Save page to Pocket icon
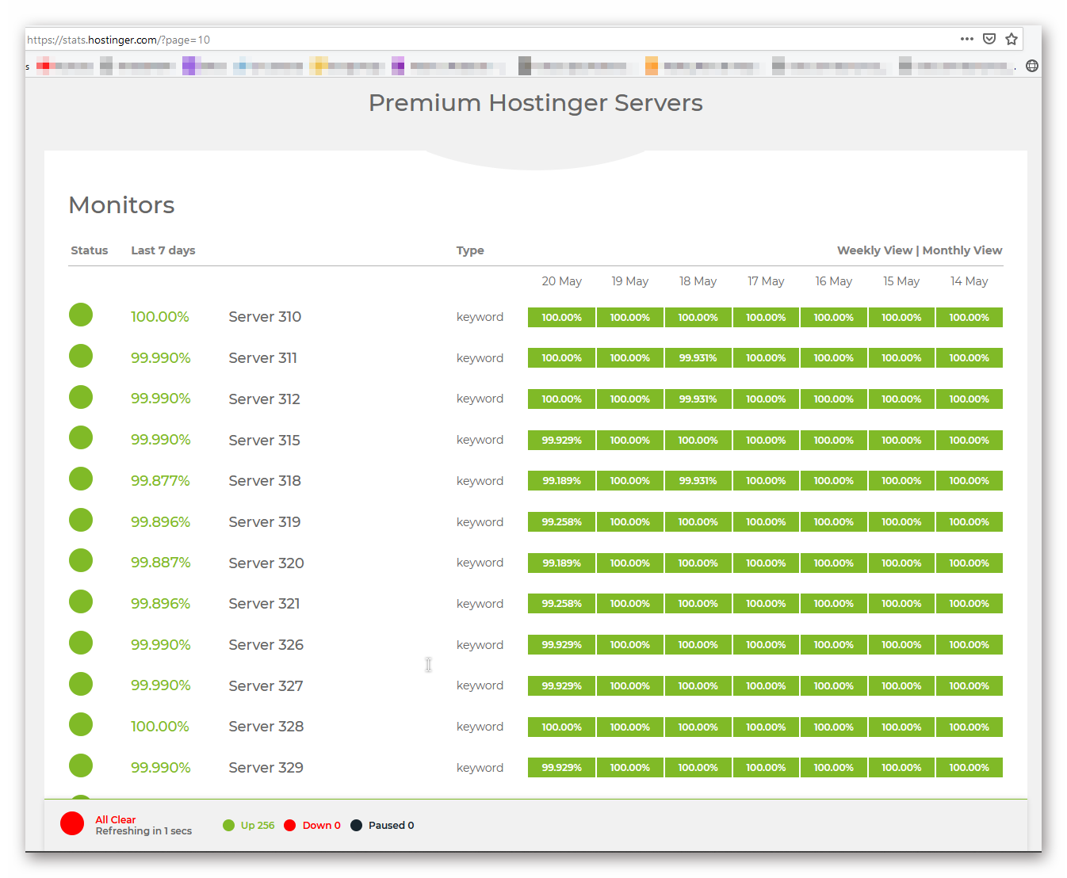Screen dimensions: 1067x878 (x=989, y=39)
